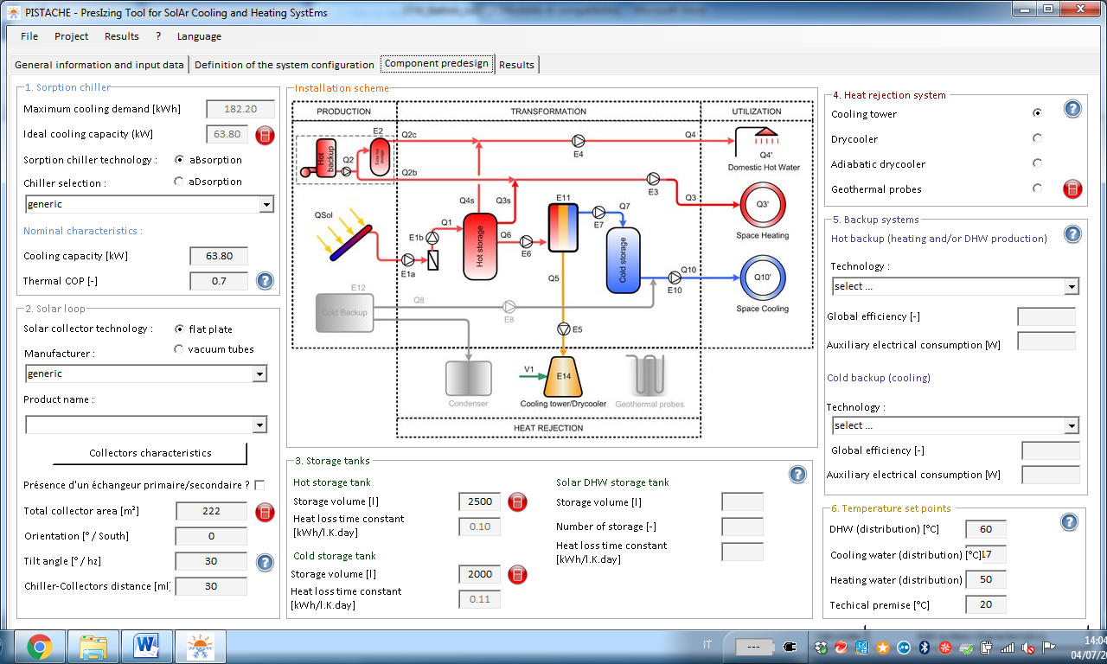Click calculator icon beside Geothermal probes
This screenshot has height=664, width=1107.
click(1072, 189)
